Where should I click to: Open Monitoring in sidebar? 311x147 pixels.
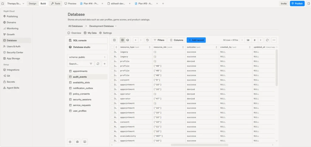pos(16,28)
